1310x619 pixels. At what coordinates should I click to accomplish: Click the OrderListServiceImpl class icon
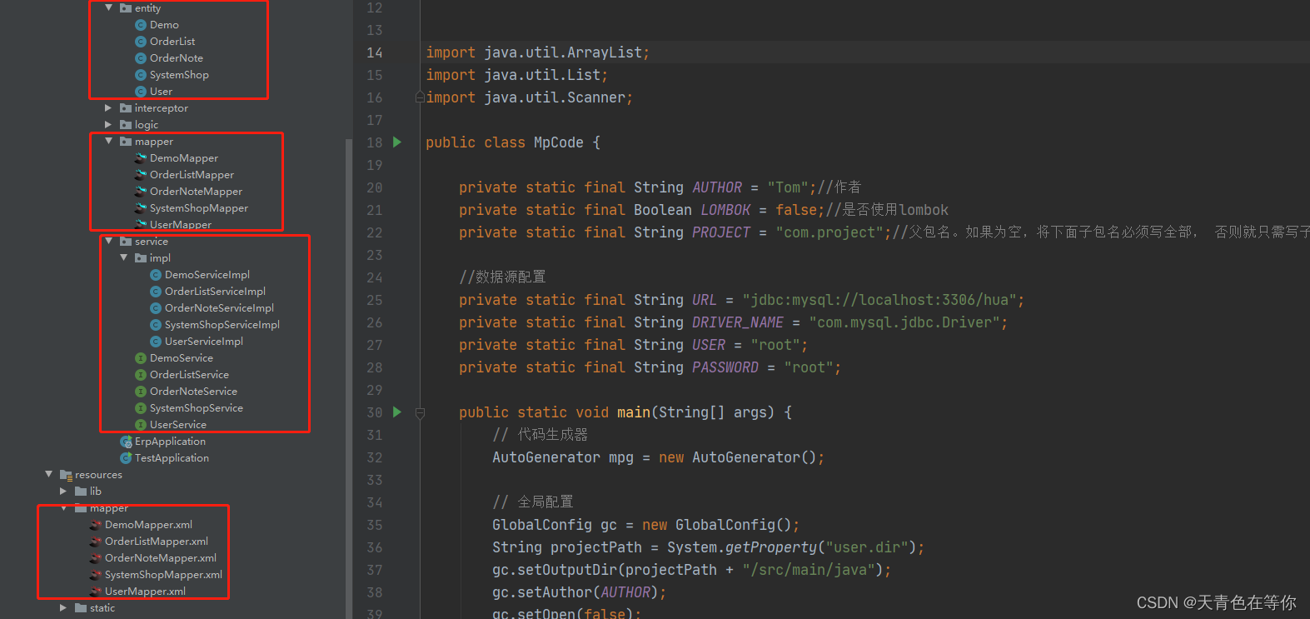pyautogui.click(x=156, y=292)
